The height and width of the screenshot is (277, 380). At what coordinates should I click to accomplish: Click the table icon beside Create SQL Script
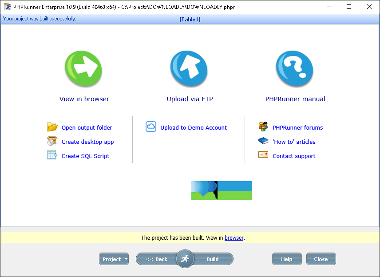tap(52, 155)
